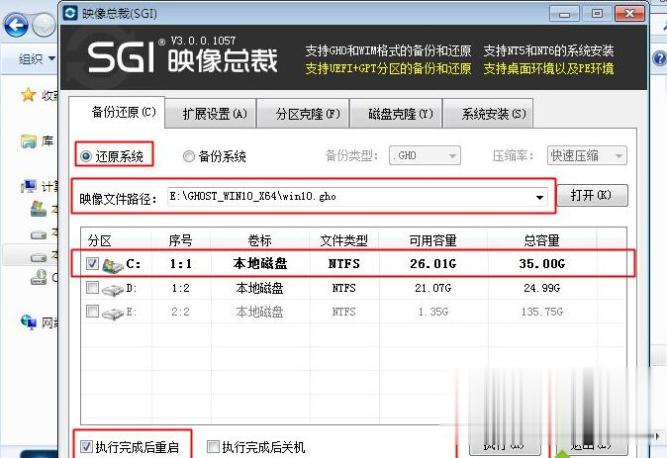667x458 pixels.
Task: Check the C: partition checkbox
Action: (x=92, y=264)
